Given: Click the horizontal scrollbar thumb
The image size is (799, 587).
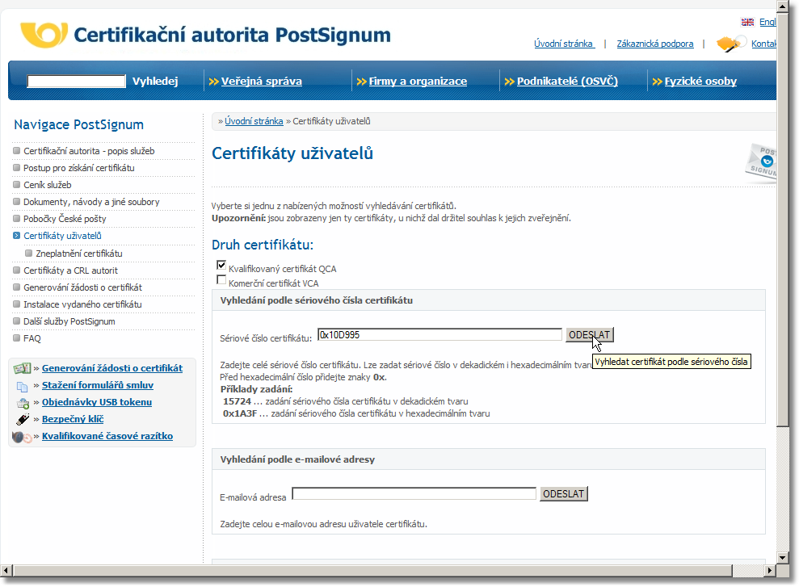Looking at the screenshot, I should (x=372, y=570).
